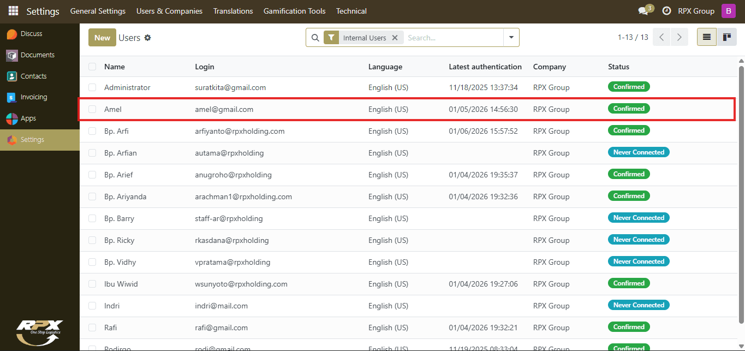Go to the next page of records
Image resolution: width=745 pixels, height=351 pixels.
tap(679, 37)
